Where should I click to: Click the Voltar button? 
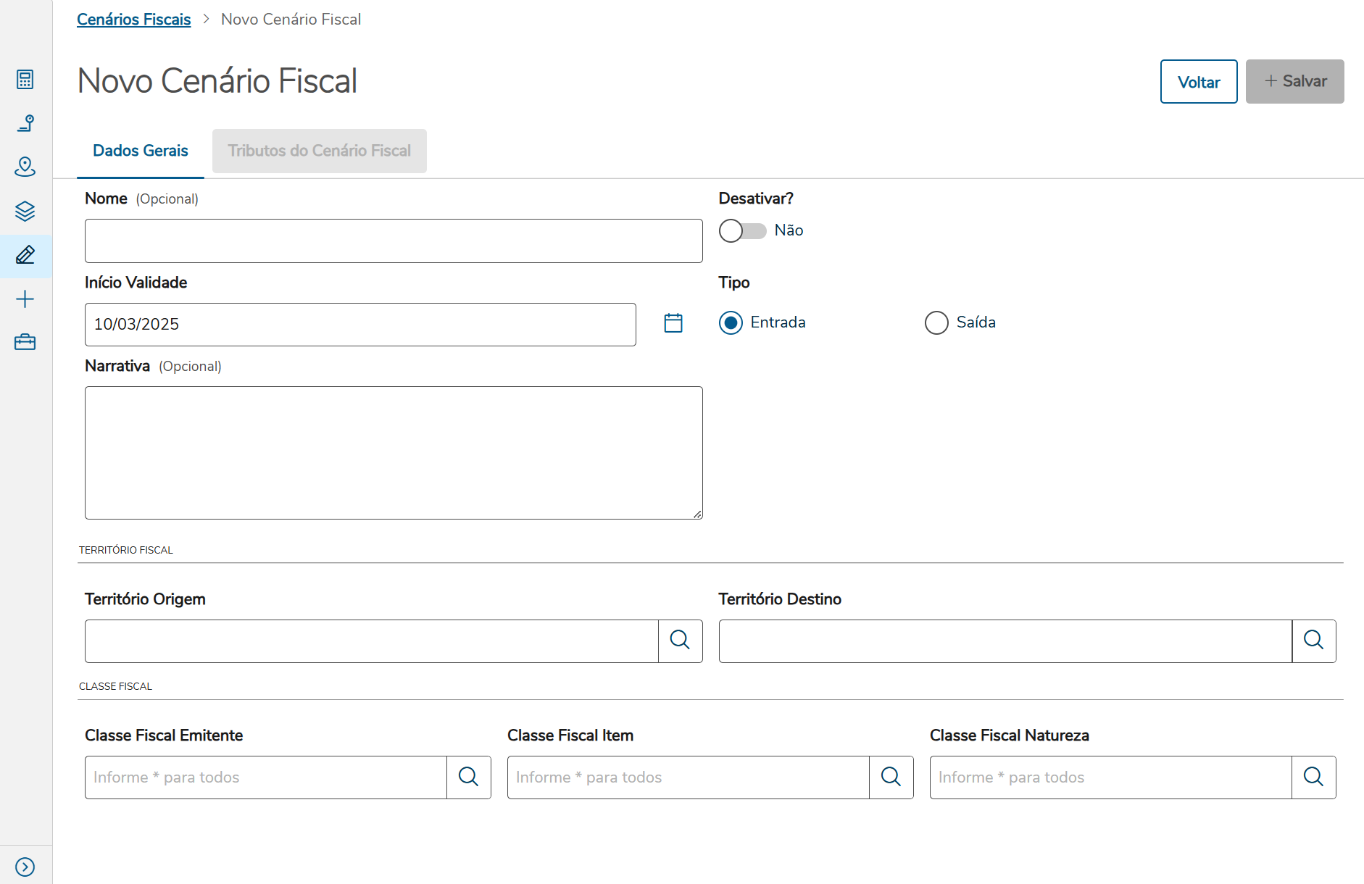[x=1198, y=82]
